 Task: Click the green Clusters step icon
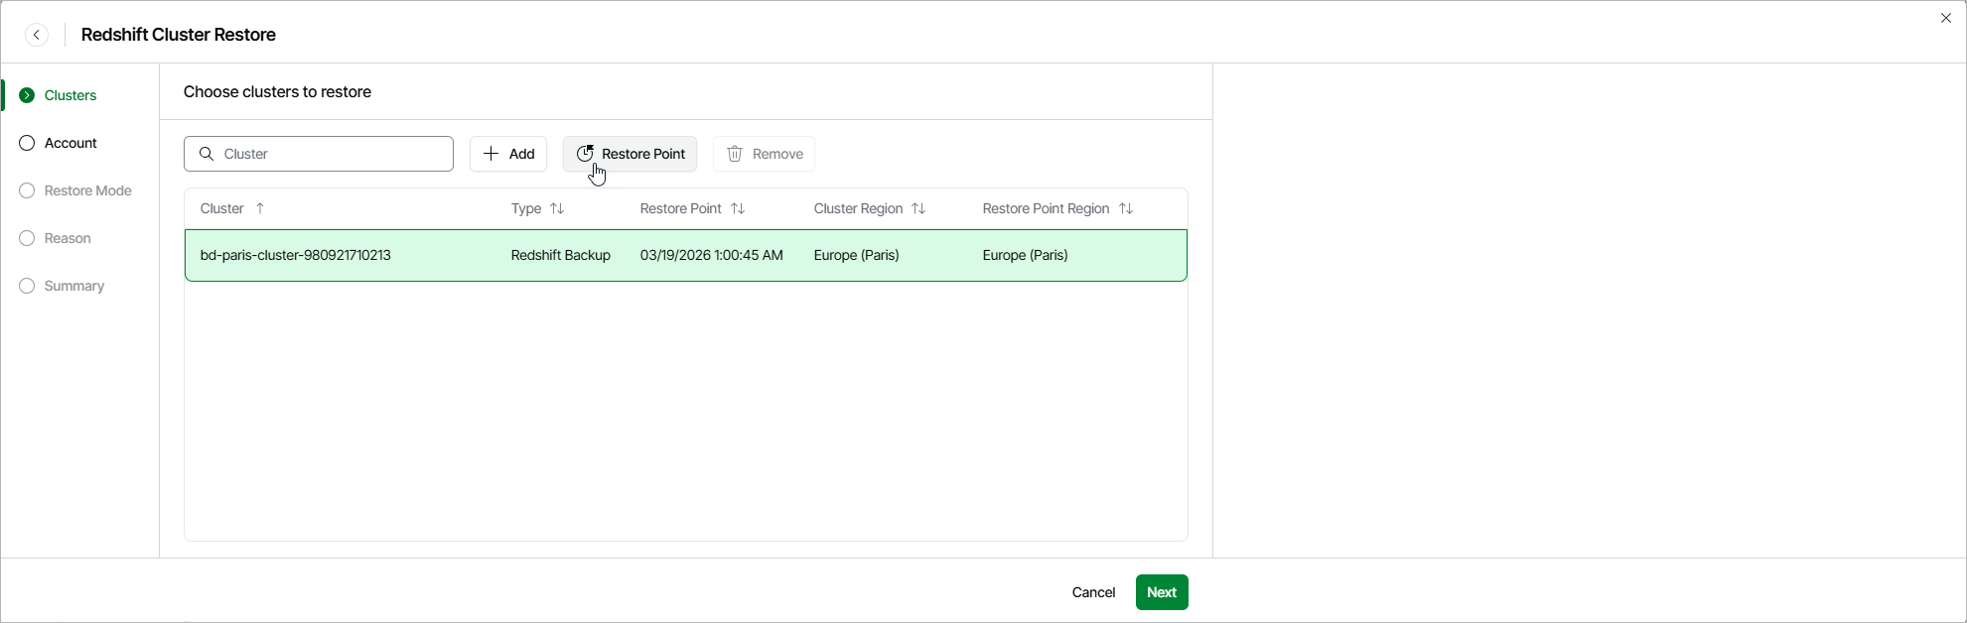pos(27,95)
